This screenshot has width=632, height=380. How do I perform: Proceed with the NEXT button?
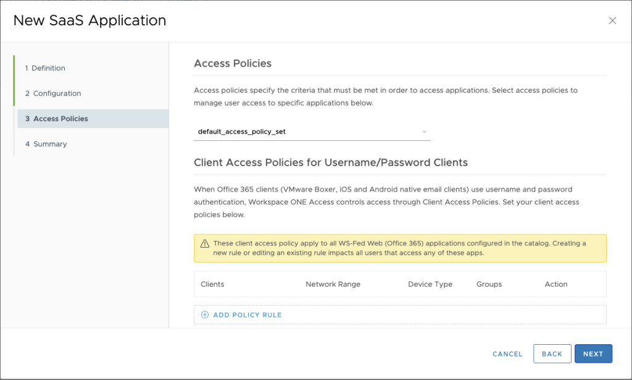click(x=592, y=354)
